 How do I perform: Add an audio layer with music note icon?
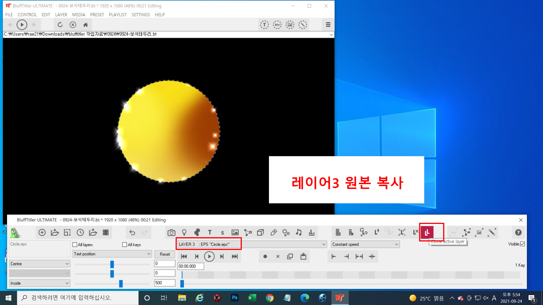pos(299,232)
